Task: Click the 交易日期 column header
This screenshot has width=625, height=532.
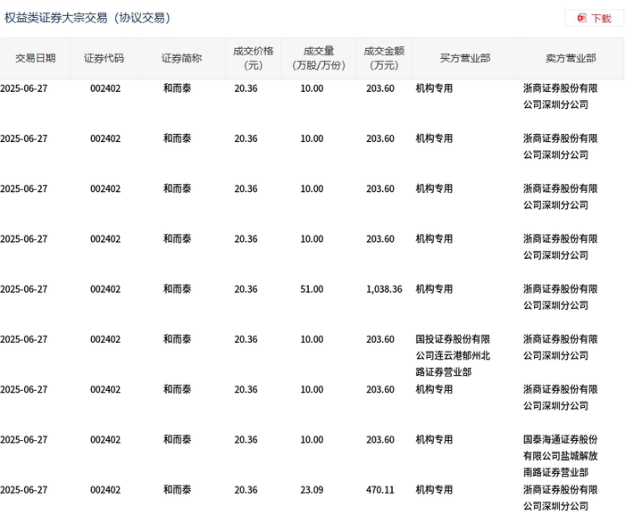Action: click(36, 58)
